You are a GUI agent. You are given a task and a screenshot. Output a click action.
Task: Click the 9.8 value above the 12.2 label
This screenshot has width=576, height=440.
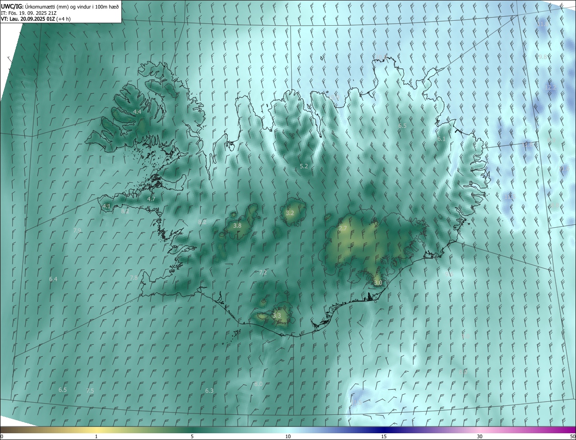[543, 57]
